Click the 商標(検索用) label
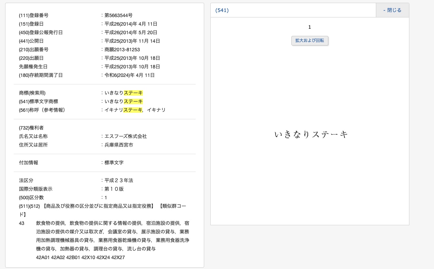This screenshot has height=269, width=434. (32, 93)
